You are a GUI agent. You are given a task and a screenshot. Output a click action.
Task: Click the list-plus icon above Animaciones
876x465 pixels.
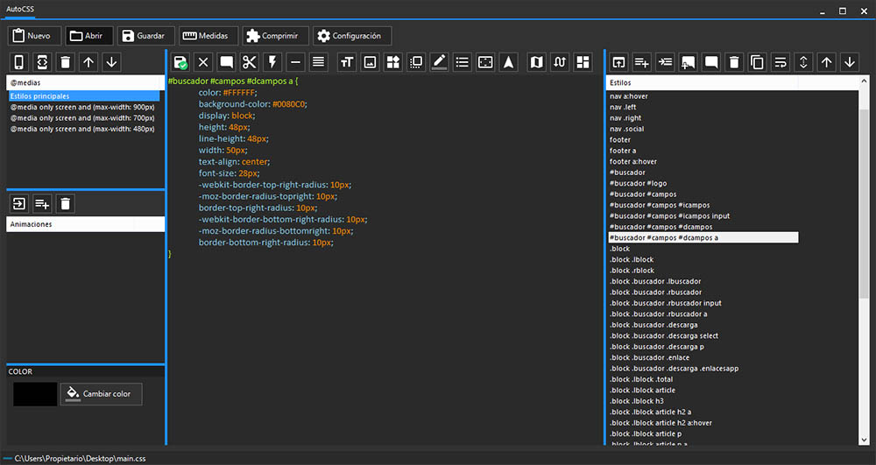click(42, 204)
